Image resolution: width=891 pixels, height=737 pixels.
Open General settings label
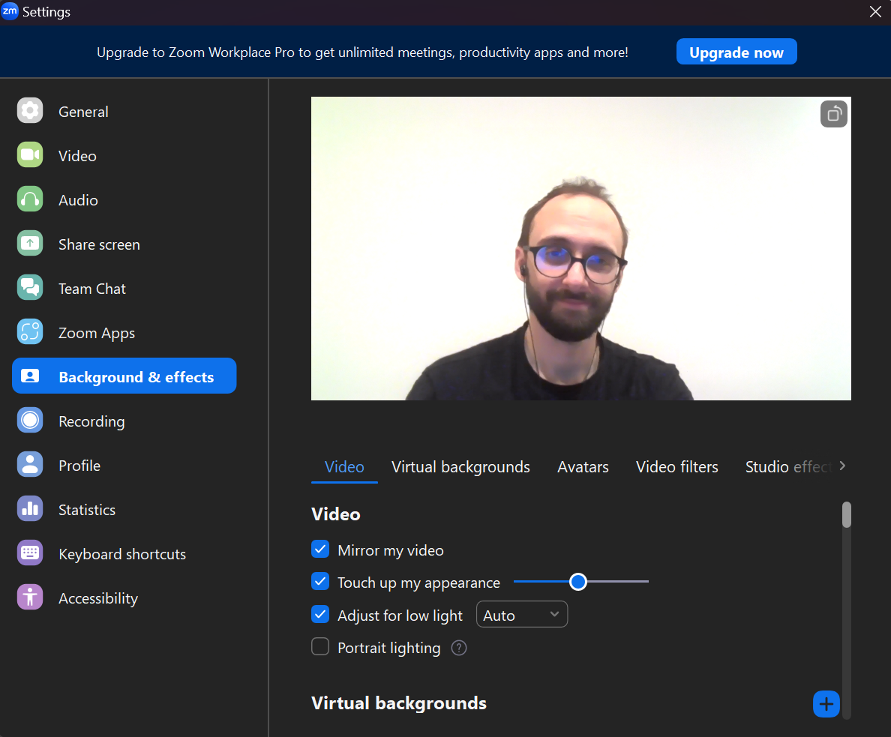[83, 112]
